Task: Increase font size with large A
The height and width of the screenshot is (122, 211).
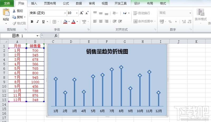Action: [x=81, y=13]
